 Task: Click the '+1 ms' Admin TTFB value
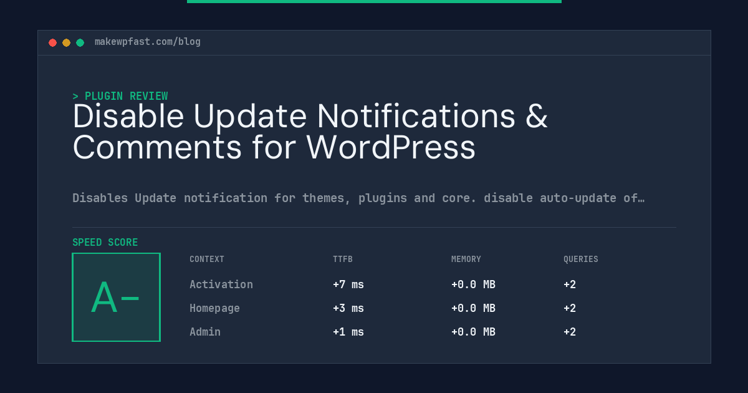348,332
